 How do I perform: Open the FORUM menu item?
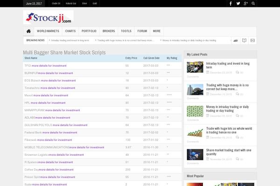[142, 31]
